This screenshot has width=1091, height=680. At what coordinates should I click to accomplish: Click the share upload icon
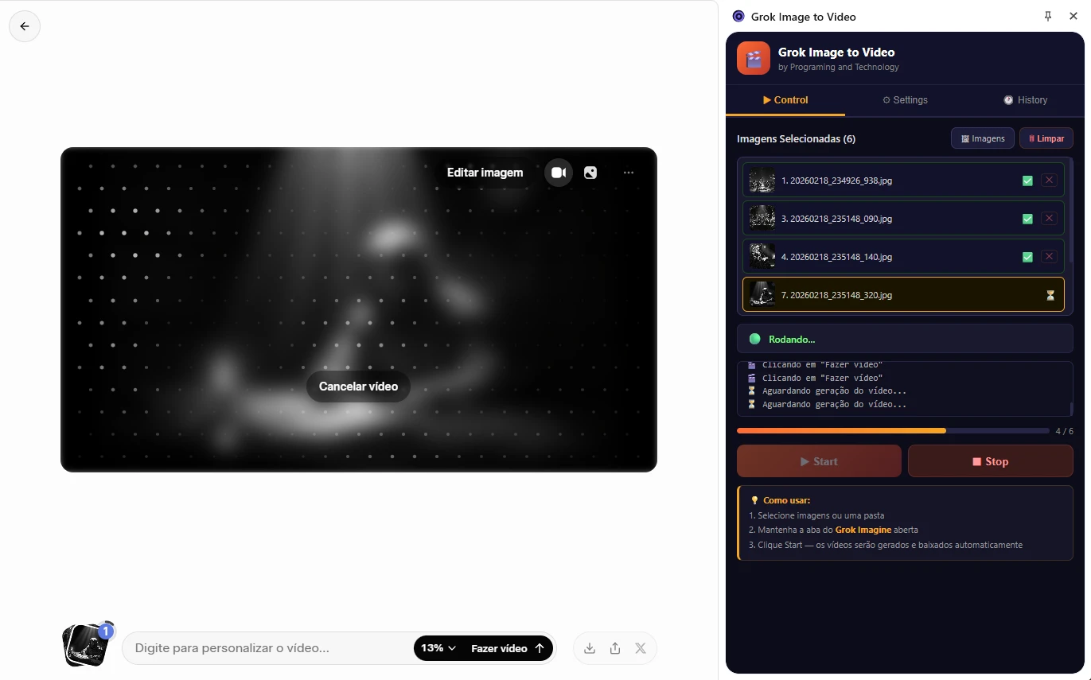coord(615,648)
